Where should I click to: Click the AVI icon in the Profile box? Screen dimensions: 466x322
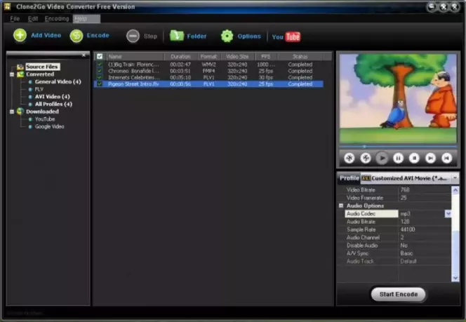366,178
